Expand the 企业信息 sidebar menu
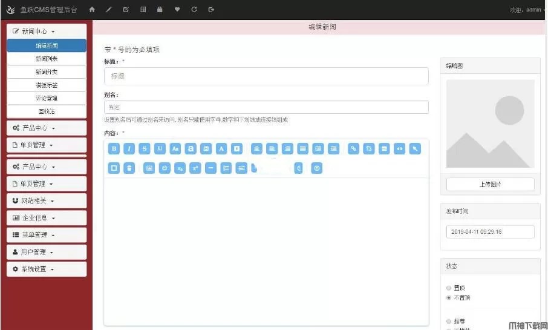This screenshot has width=548, height=330. point(47,217)
